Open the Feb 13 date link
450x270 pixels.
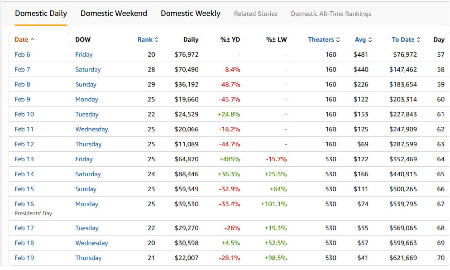click(24, 159)
